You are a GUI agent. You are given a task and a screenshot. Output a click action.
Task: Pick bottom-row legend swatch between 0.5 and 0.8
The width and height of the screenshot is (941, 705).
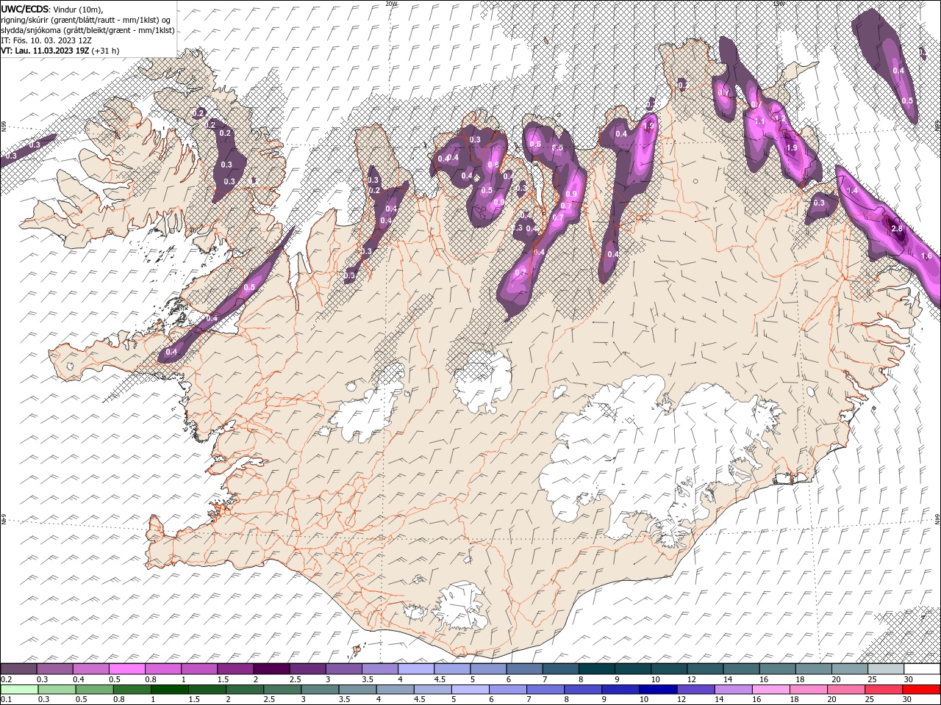point(94,690)
